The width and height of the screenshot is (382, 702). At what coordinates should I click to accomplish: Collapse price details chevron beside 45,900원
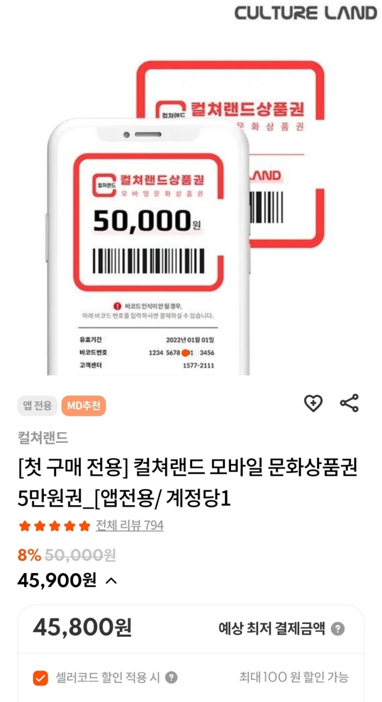pos(111,581)
